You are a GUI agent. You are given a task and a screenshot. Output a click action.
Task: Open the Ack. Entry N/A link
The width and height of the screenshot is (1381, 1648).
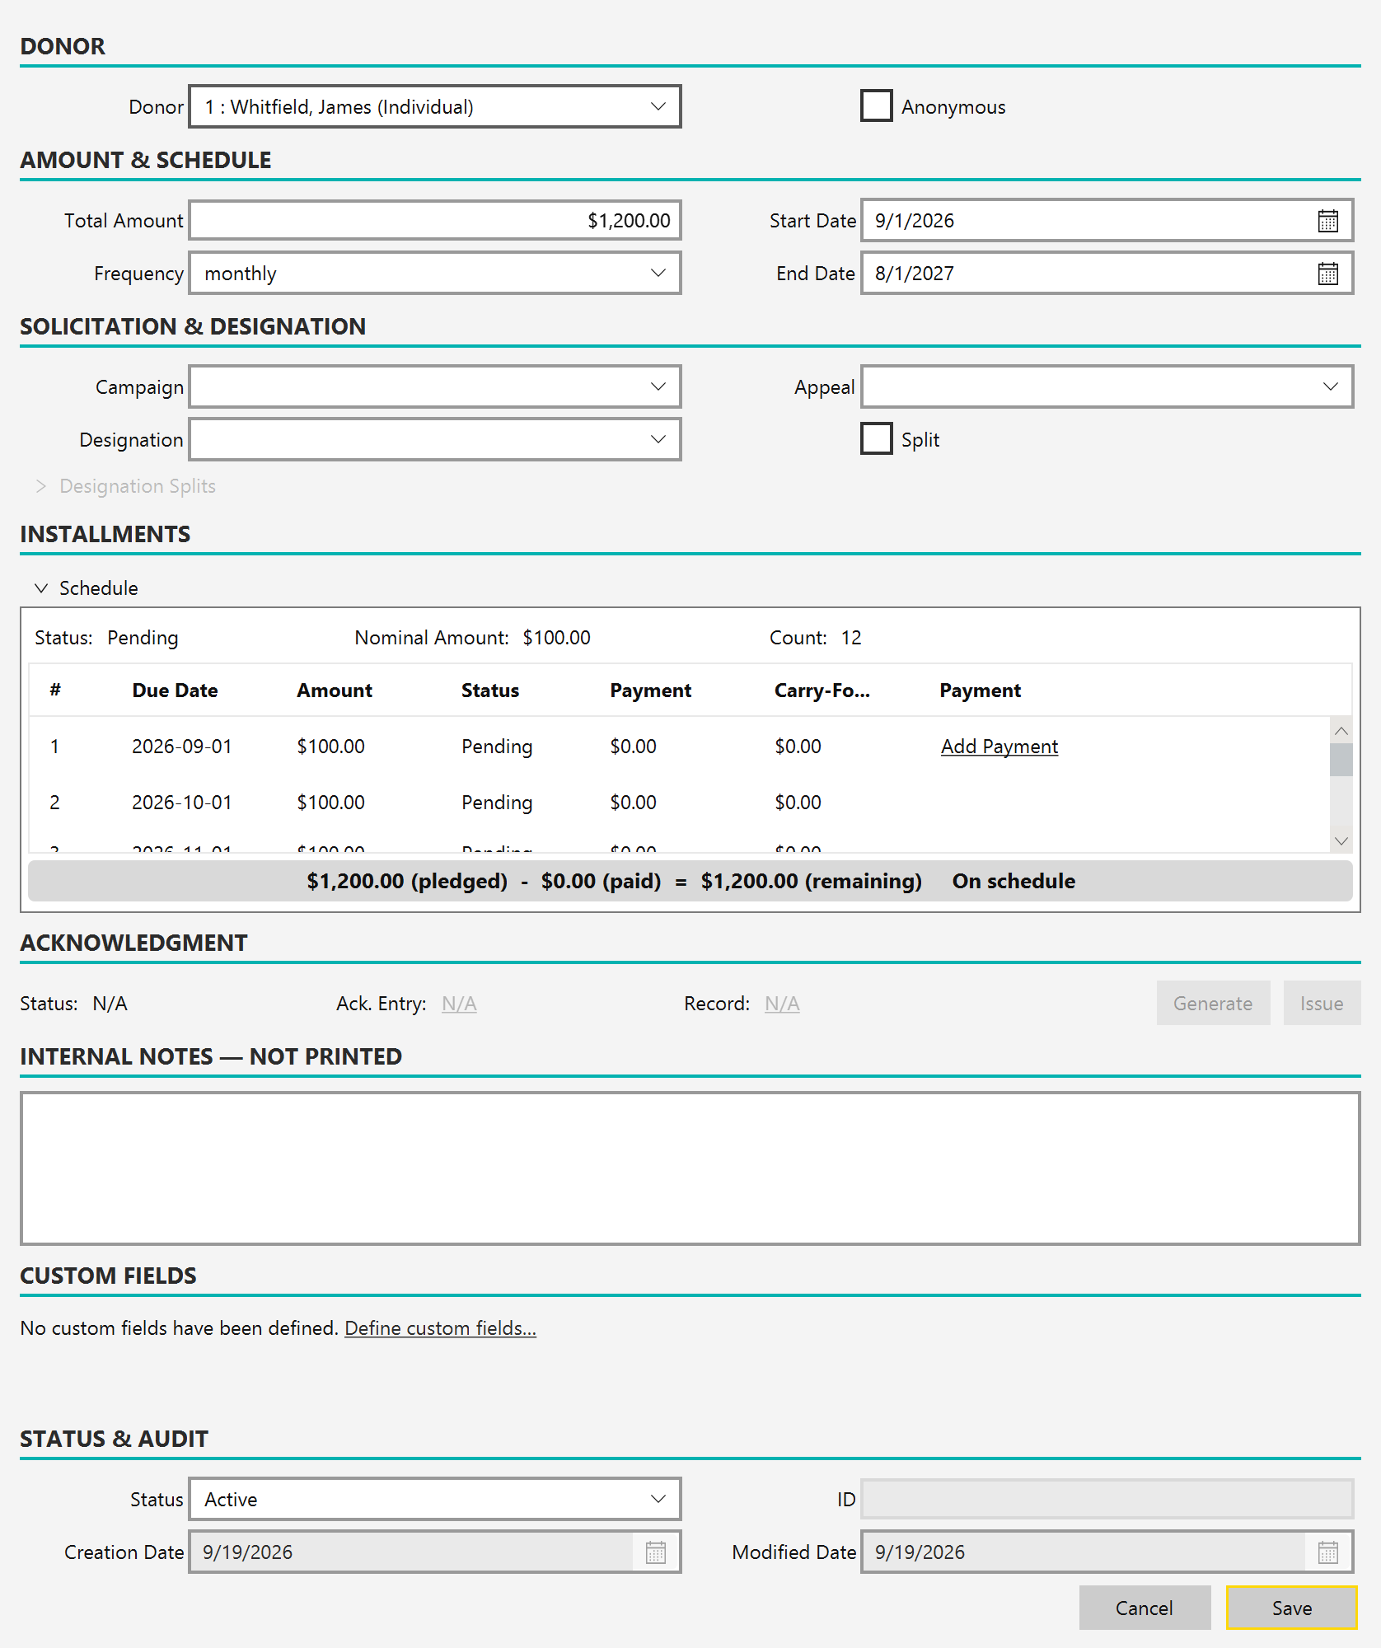(459, 1004)
